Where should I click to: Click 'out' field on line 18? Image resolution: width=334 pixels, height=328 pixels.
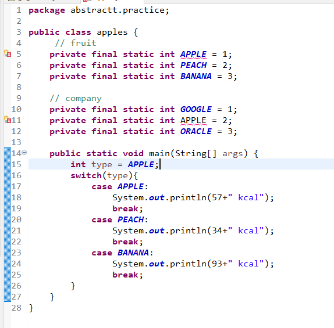click(x=157, y=198)
